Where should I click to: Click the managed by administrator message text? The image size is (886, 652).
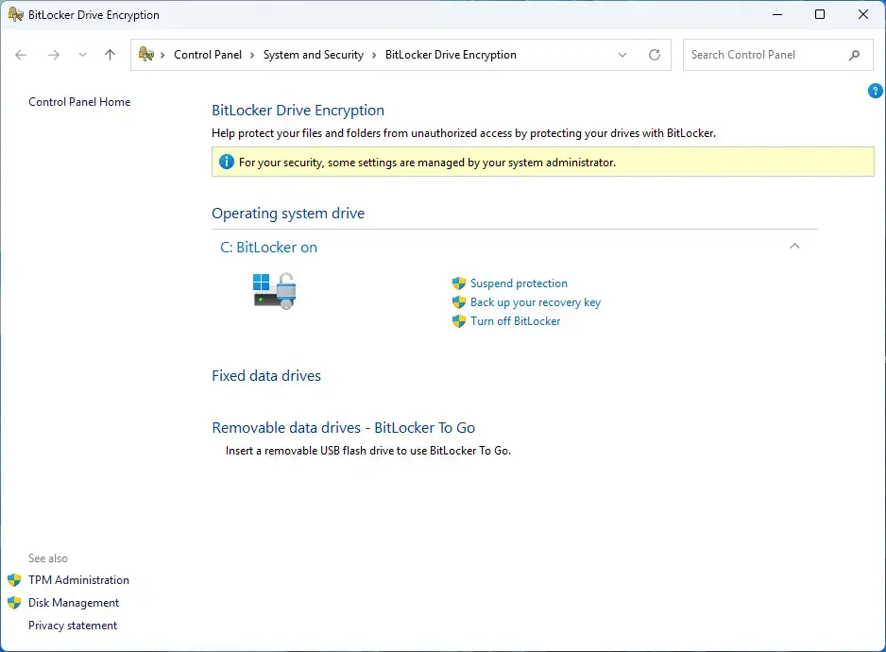click(427, 163)
